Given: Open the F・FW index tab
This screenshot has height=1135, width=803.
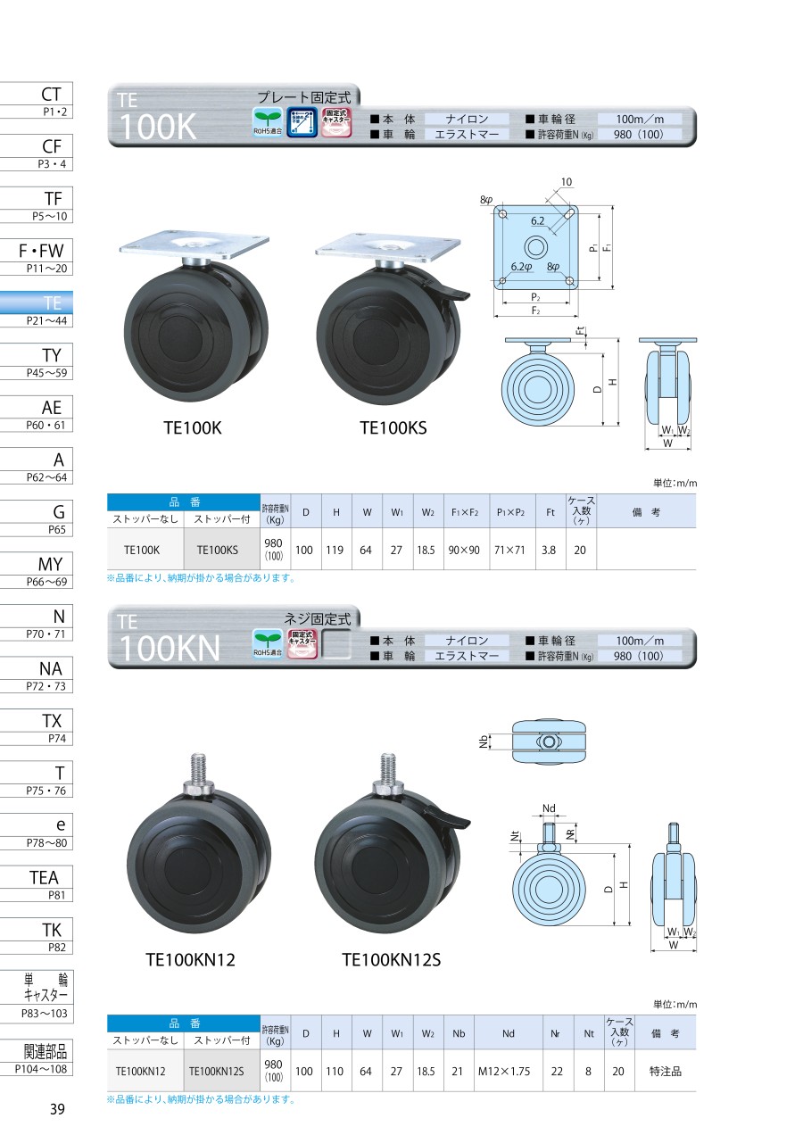Looking at the screenshot, I should (x=51, y=257).
